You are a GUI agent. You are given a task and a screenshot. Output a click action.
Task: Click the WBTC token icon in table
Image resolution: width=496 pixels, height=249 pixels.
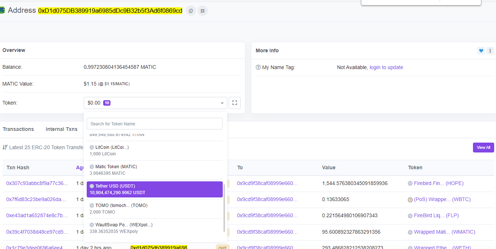410,200
